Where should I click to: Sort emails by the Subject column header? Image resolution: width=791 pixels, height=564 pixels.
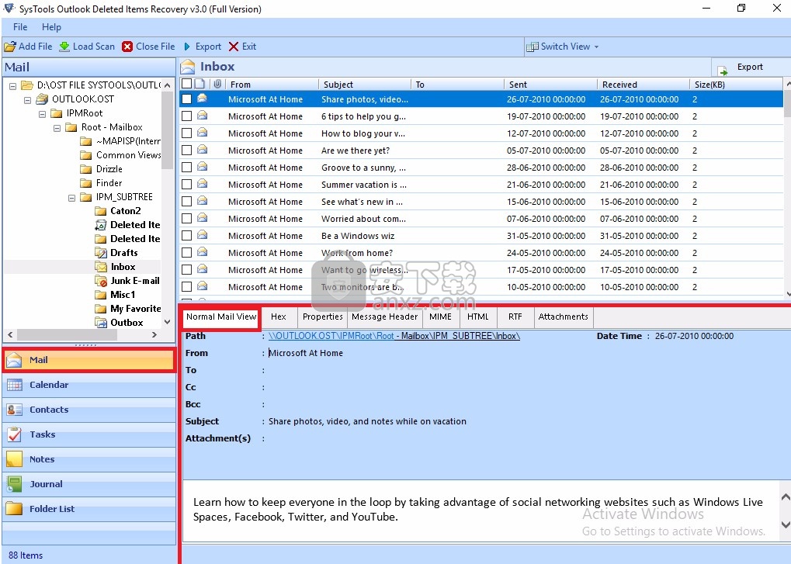point(365,84)
